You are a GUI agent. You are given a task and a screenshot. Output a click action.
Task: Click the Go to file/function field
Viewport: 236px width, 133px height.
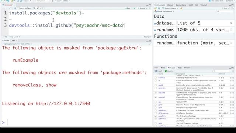39,1
